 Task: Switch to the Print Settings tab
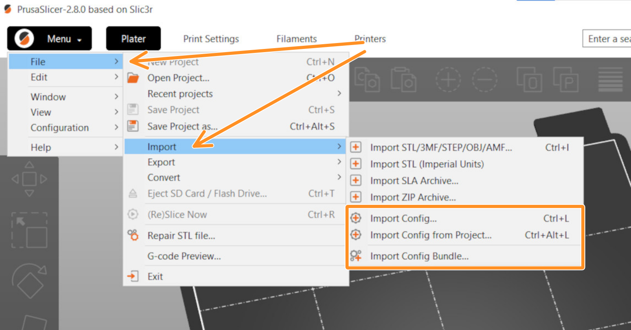click(x=211, y=39)
